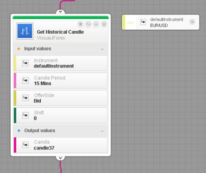Image resolution: width=206 pixels, height=173 pixels.
Task: Click the yellow INS tag on defaultInstrument
Action: pos(131,23)
